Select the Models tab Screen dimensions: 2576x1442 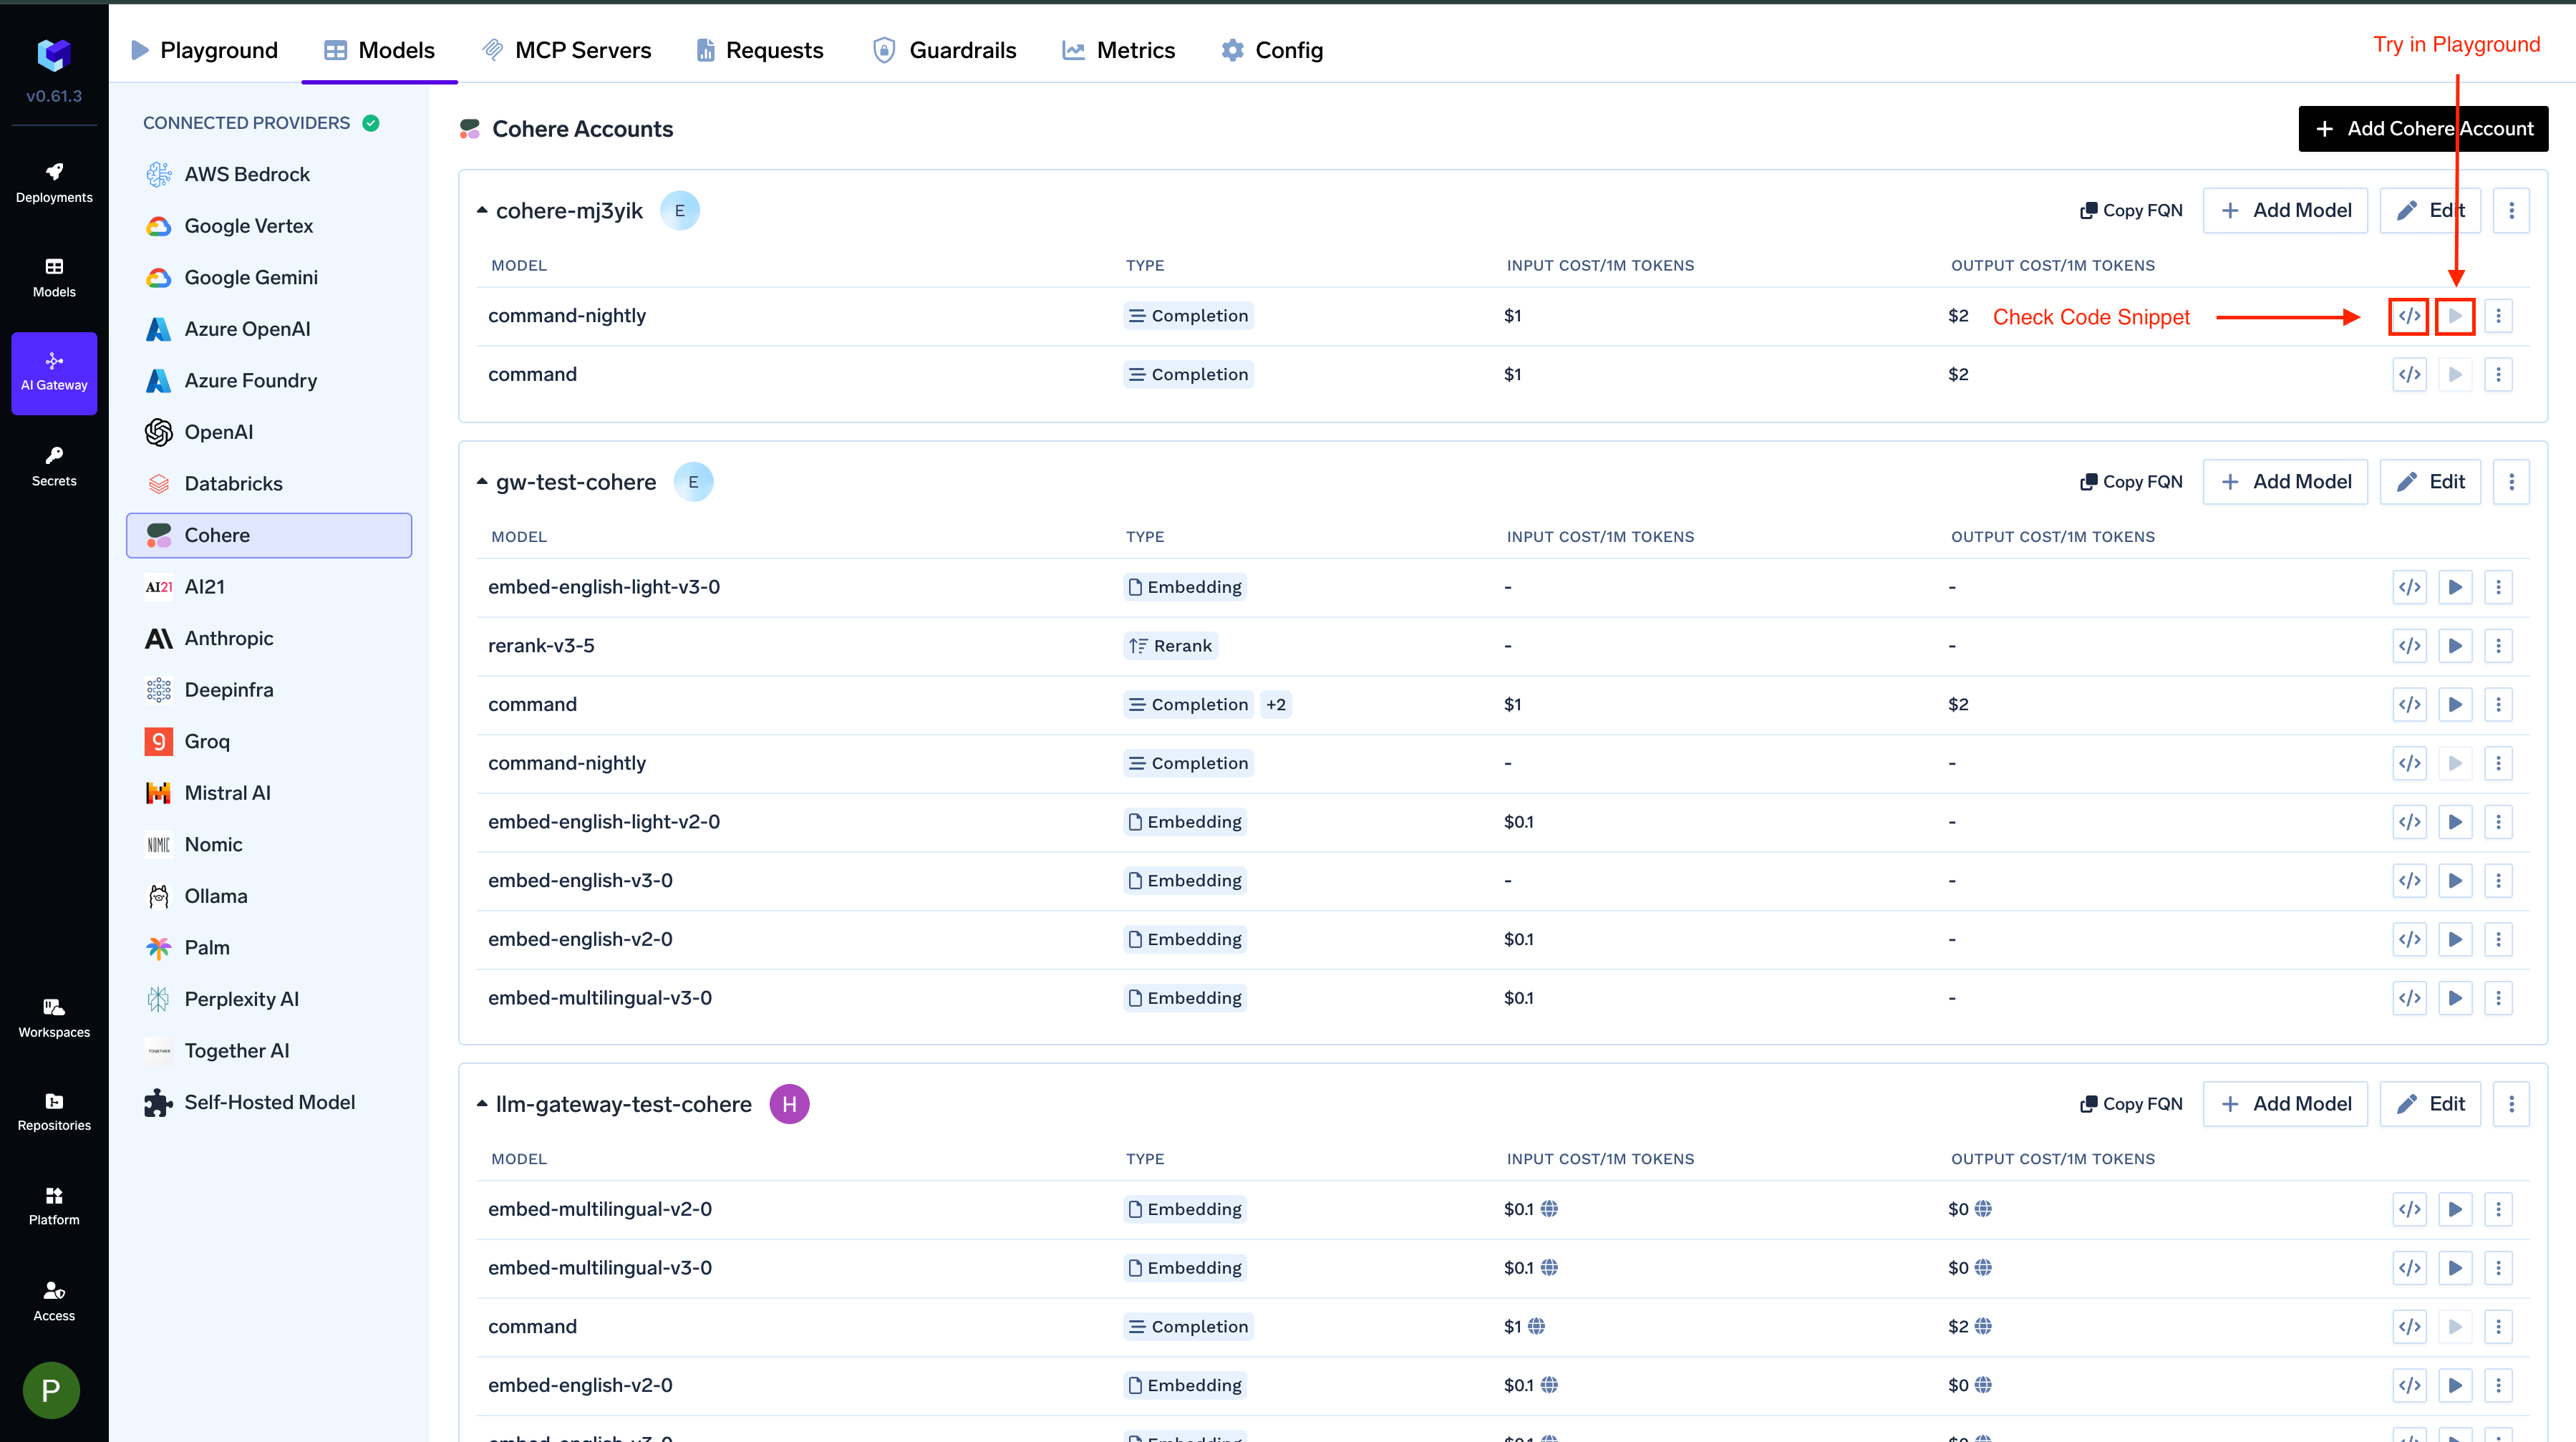pyautogui.click(x=379, y=50)
